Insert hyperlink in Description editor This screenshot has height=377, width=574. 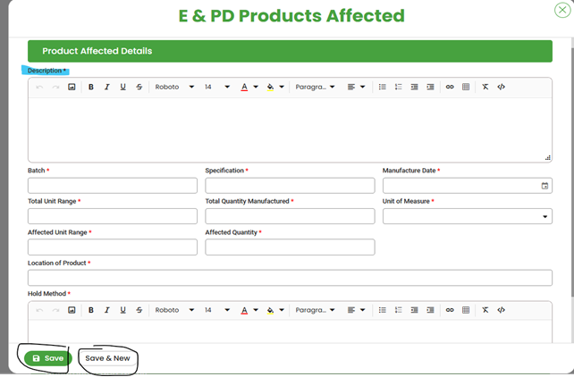pyautogui.click(x=450, y=87)
